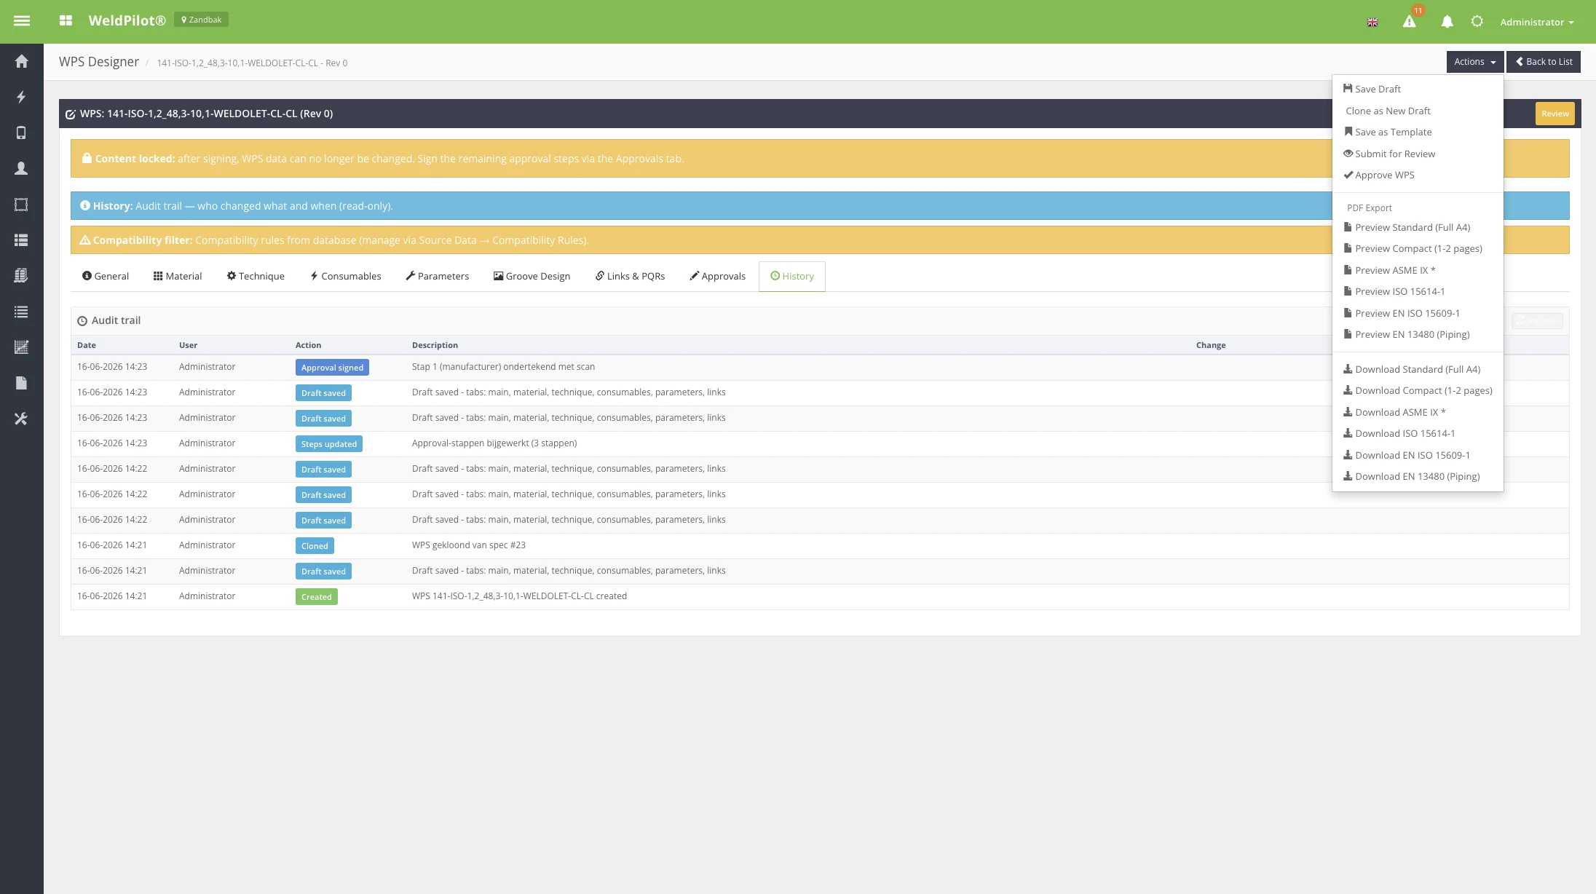Image resolution: width=1596 pixels, height=894 pixels.
Task: Select Download ISO 15614-1
Action: pyautogui.click(x=1418, y=433)
